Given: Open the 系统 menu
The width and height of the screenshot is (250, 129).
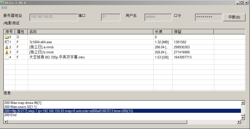Looking at the screenshot, I should click(x=4, y=8).
